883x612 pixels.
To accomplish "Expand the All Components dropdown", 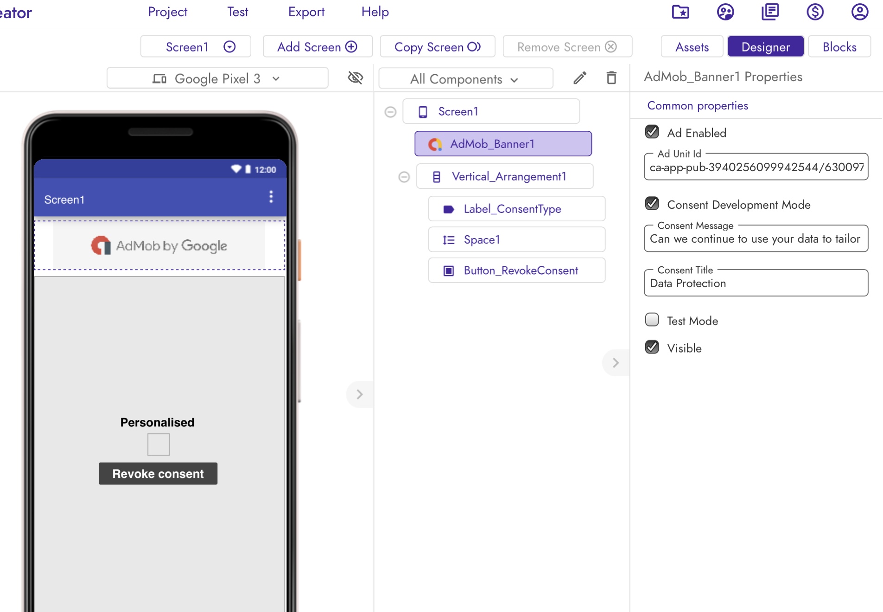I will pyautogui.click(x=465, y=79).
